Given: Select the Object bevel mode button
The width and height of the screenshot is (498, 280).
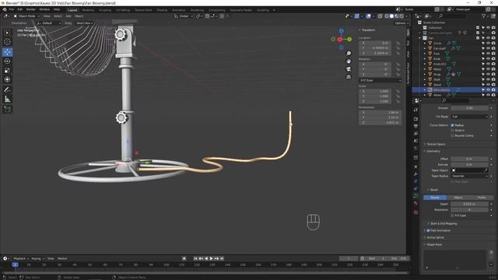Looking at the screenshot, I should (458, 198).
